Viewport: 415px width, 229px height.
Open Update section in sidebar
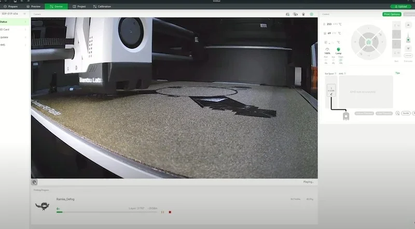(x=14, y=37)
